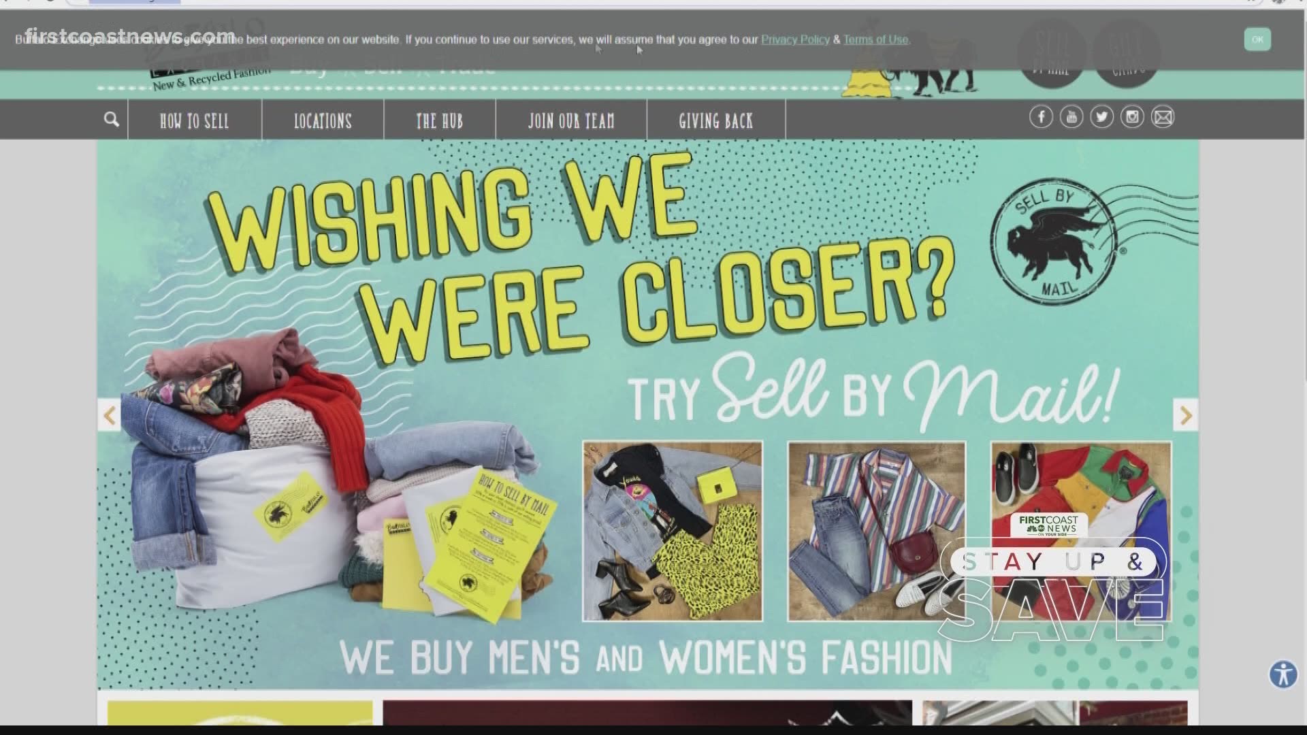
Task: Open the Locations menu item
Action: (323, 120)
